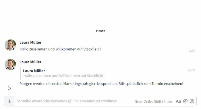
Task: Jump to original via grayed quoted text
Action: pos(64,76)
